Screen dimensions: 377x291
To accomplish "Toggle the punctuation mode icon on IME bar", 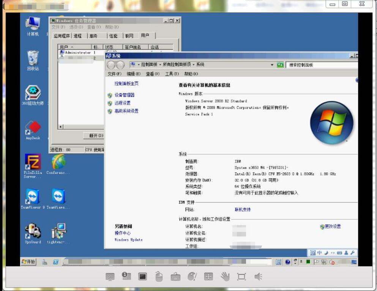I will coord(333,253).
